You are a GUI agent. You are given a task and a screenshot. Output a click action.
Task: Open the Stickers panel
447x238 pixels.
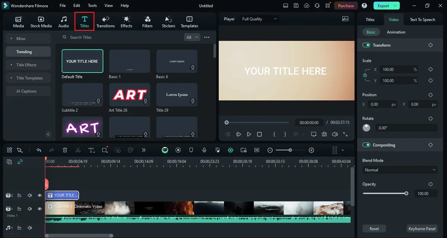(x=168, y=22)
